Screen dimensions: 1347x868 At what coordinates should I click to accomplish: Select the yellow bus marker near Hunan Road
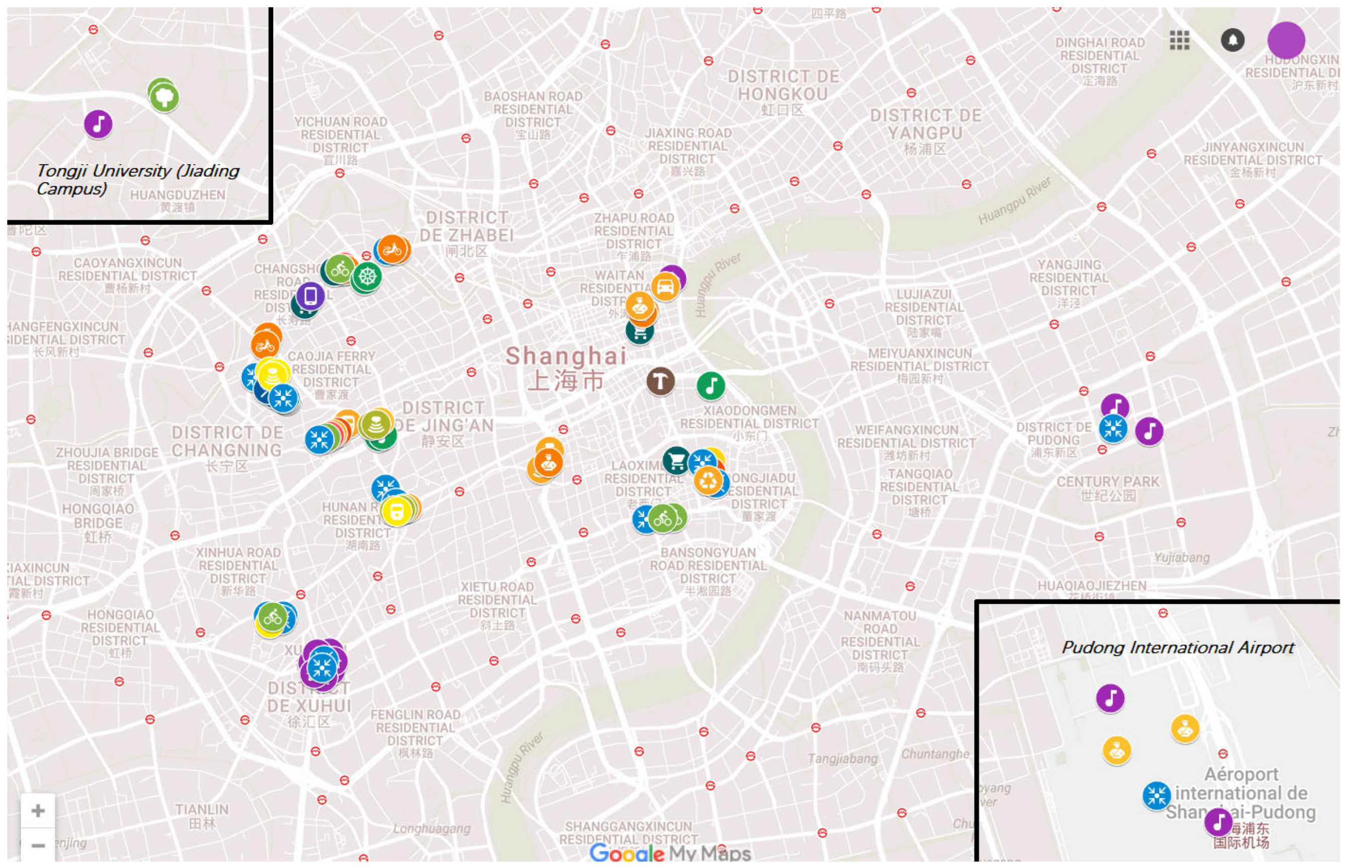click(x=397, y=511)
